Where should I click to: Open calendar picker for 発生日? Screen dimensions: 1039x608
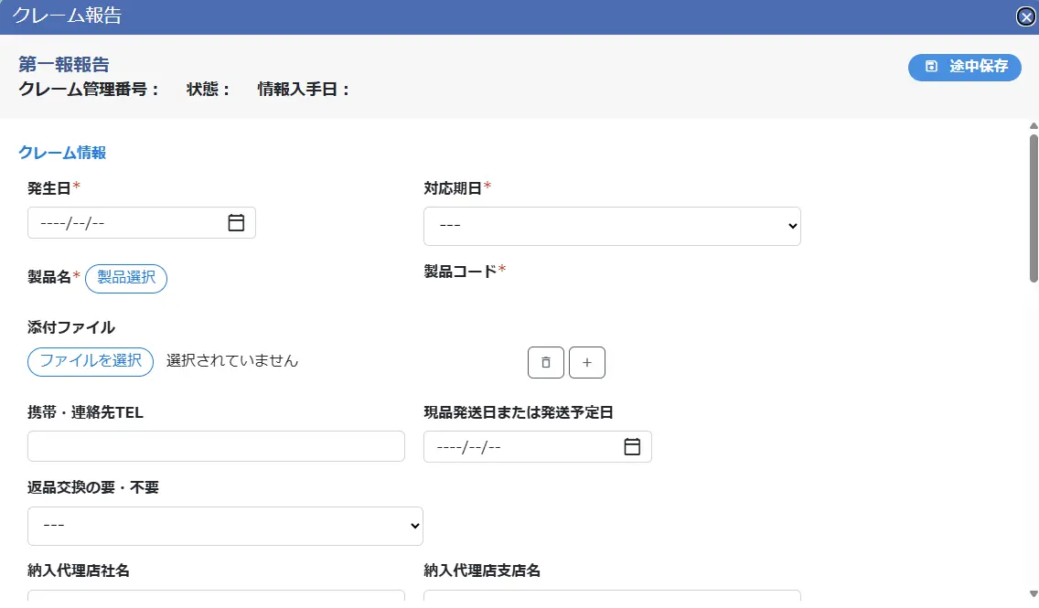pyautogui.click(x=236, y=222)
